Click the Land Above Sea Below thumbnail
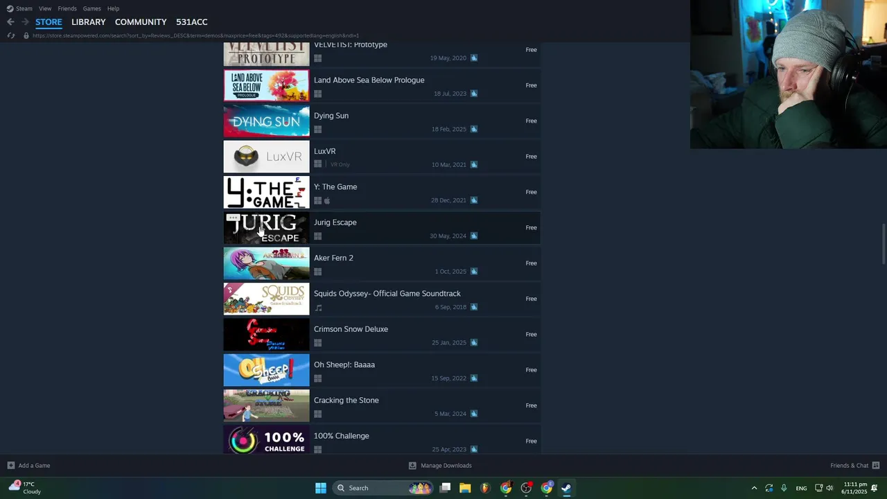Viewport: 887px width, 499px height. click(266, 85)
